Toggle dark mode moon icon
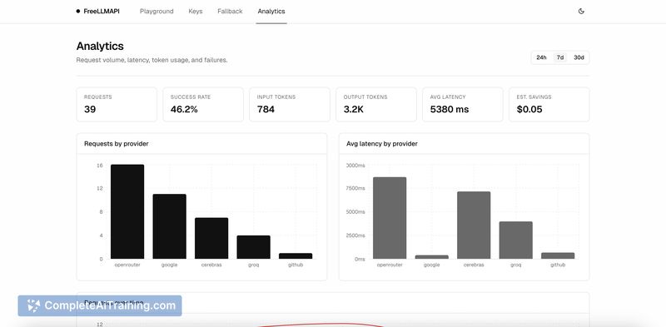666x327 pixels. 581,12
